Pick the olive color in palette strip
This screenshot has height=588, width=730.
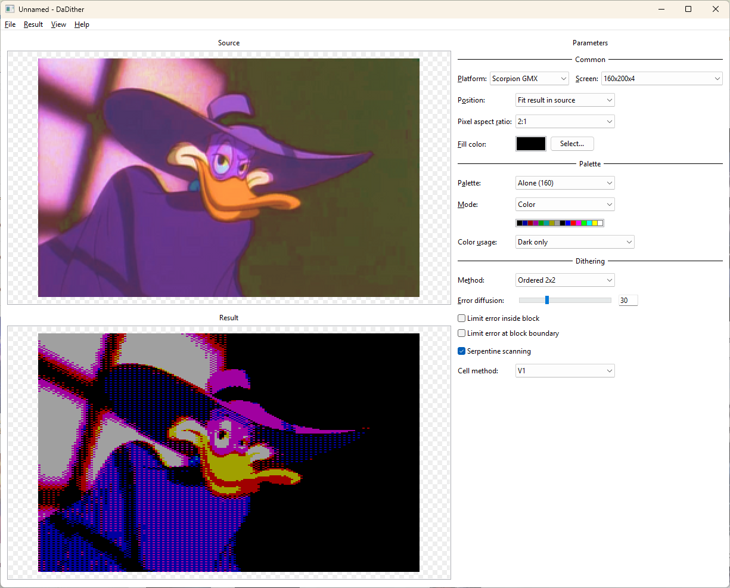[552, 223]
